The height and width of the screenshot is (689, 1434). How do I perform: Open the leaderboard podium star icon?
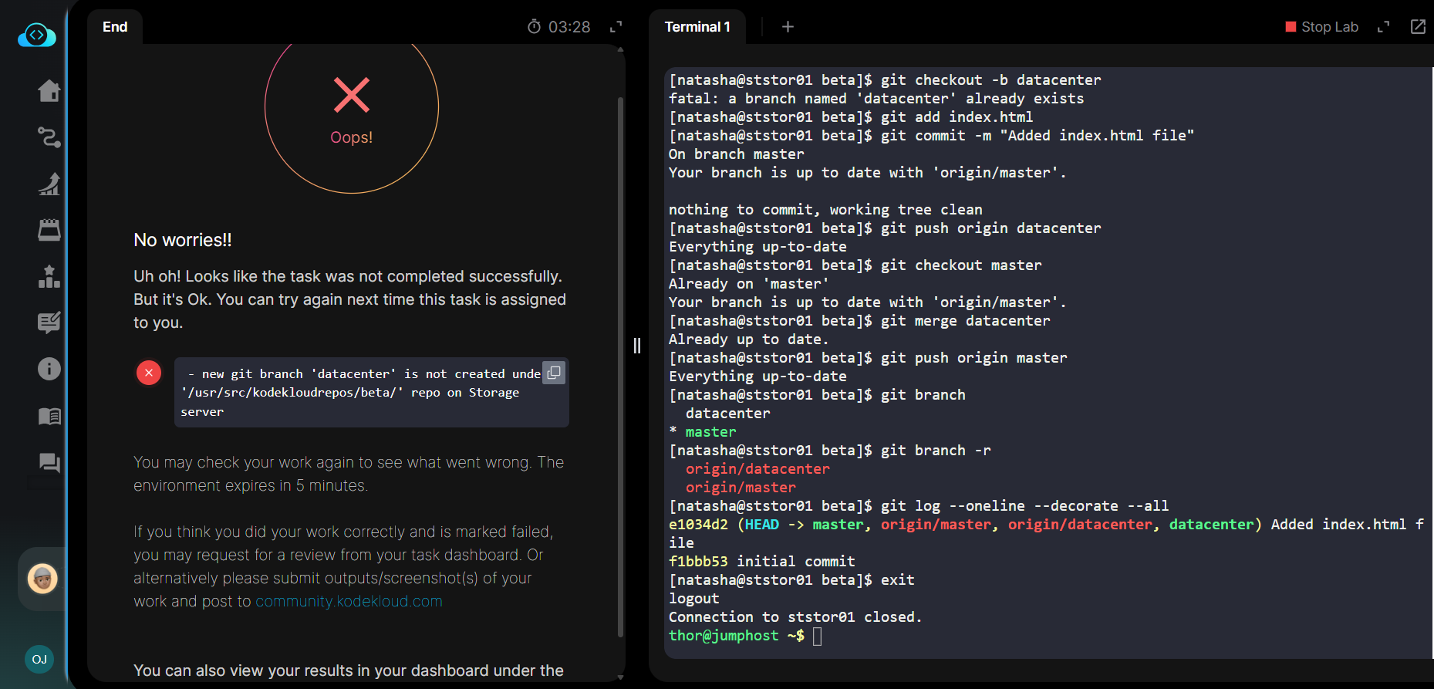pyautogui.click(x=49, y=276)
